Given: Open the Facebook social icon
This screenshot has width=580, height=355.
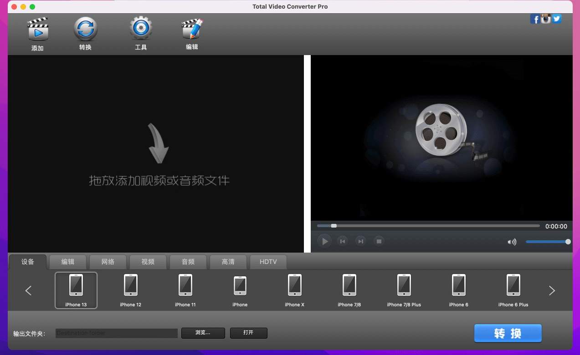Looking at the screenshot, I should point(535,19).
